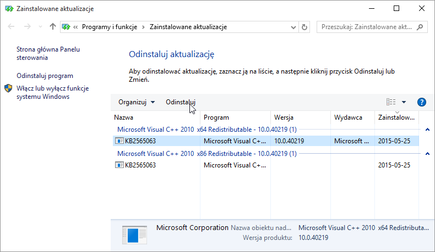Maximize the Zainstalowane aktualizacje window
Image resolution: width=435 pixels, height=252 pixels.
(x=396, y=8)
